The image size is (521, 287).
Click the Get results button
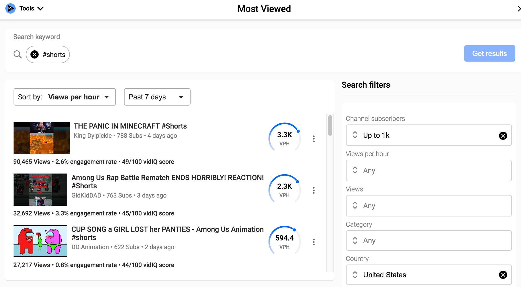[x=489, y=53]
